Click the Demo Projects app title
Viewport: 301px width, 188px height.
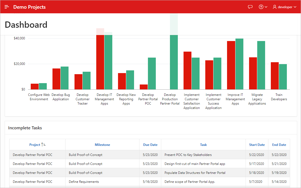29,7
